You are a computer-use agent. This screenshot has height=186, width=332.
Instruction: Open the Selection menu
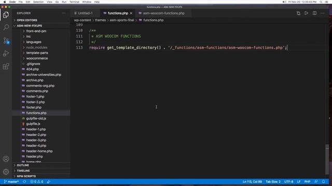click(38, 2)
